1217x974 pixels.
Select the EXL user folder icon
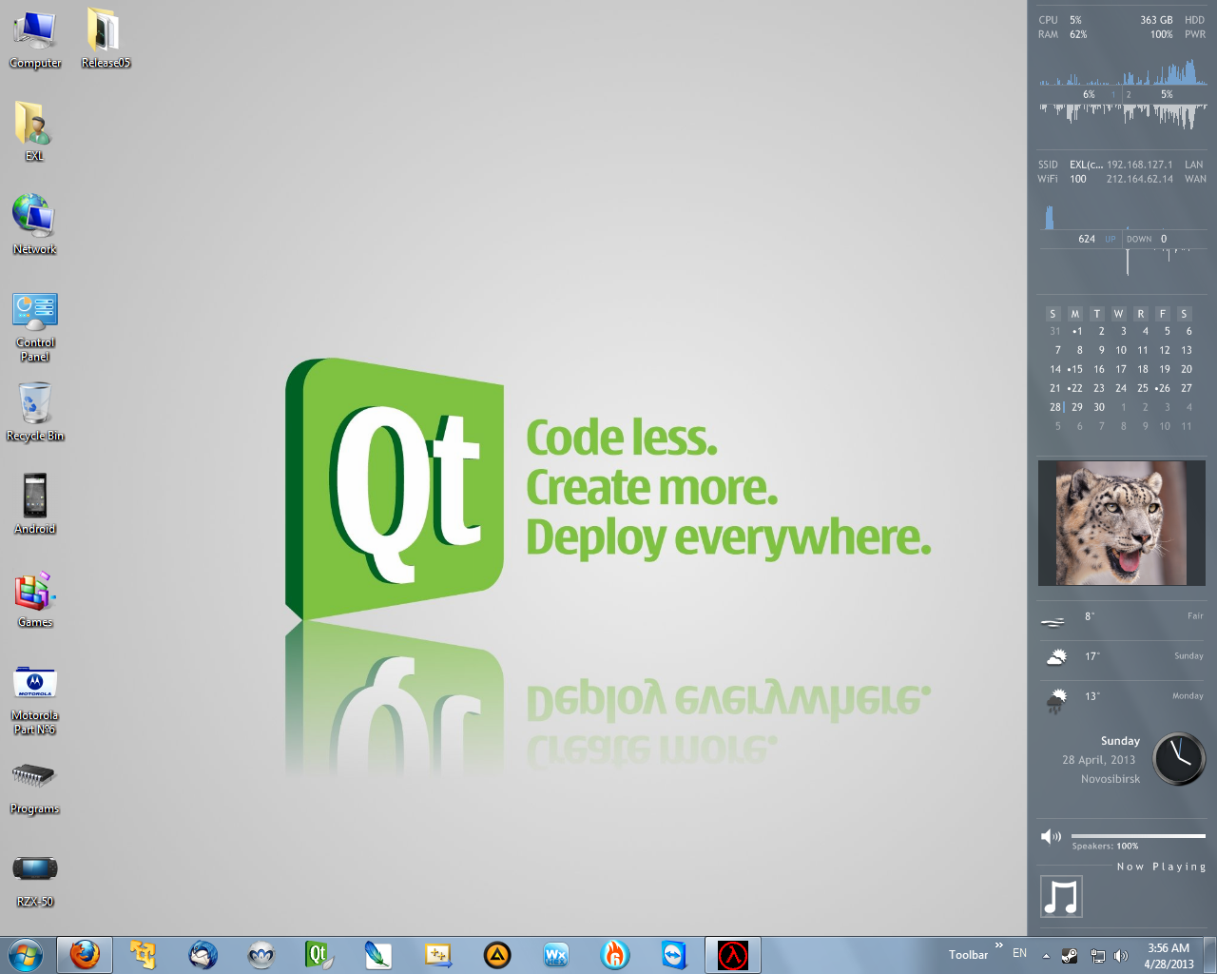tap(34, 131)
